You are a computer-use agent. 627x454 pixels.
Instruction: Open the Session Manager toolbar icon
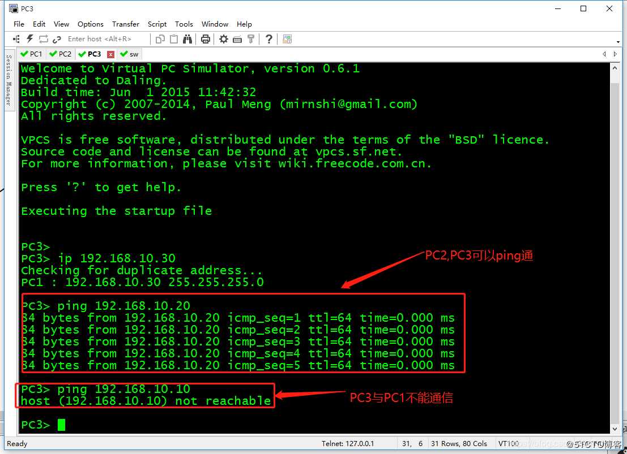[16, 39]
